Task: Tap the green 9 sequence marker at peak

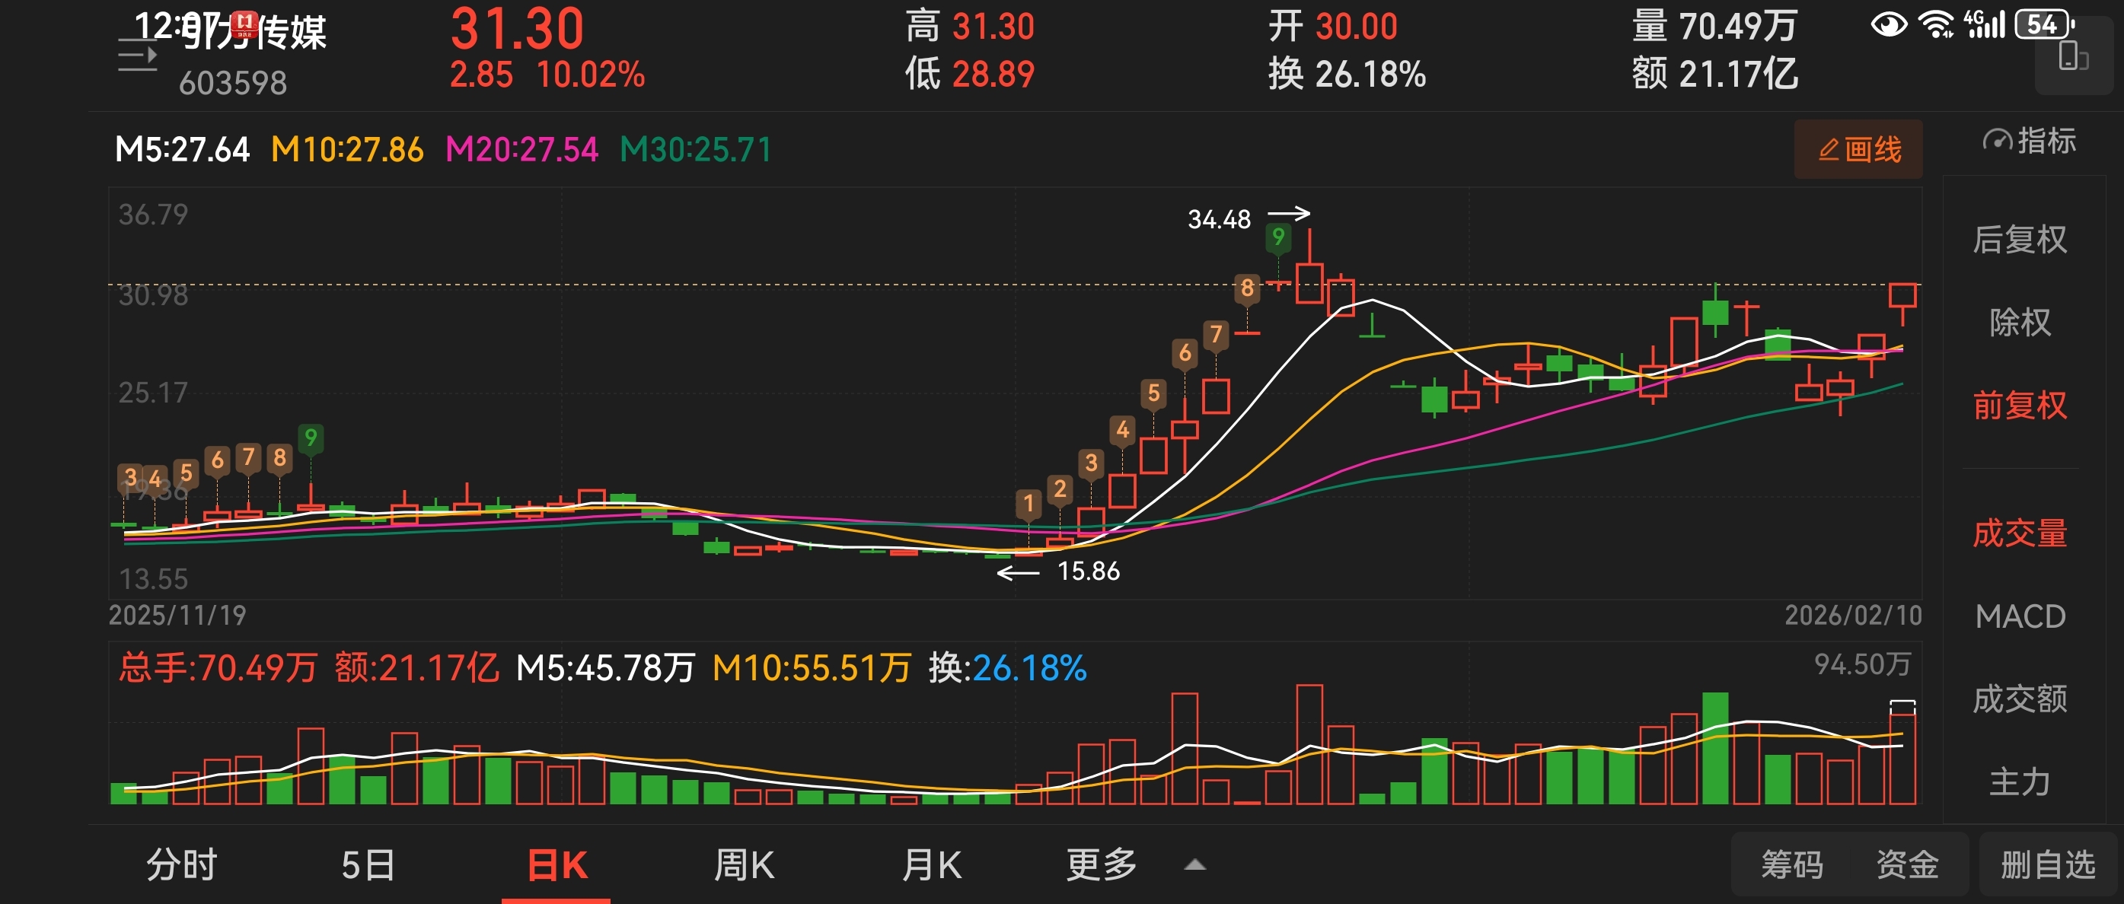Action: point(1277,237)
